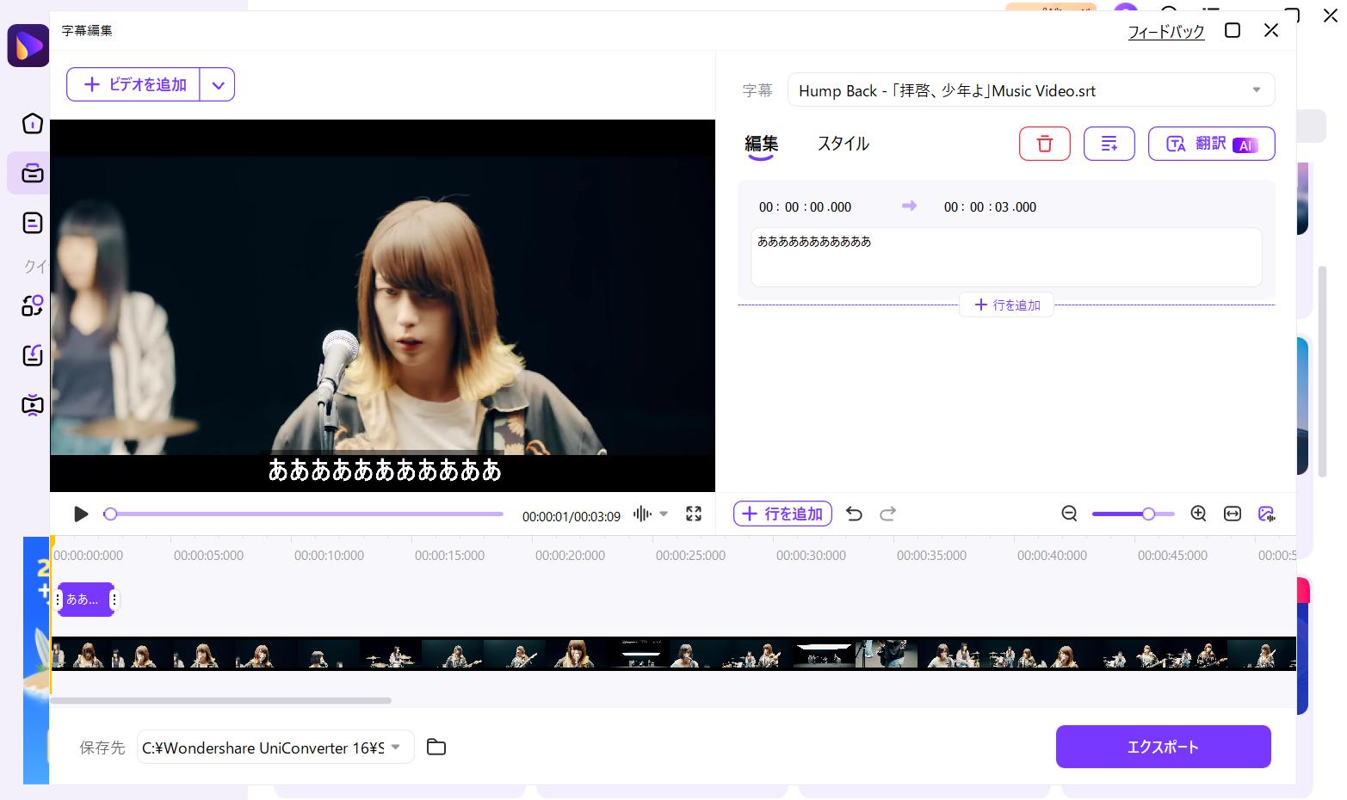Select the purple ああ... subtitle clip on timeline
Screen dimensions: 1347x800
coord(85,600)
